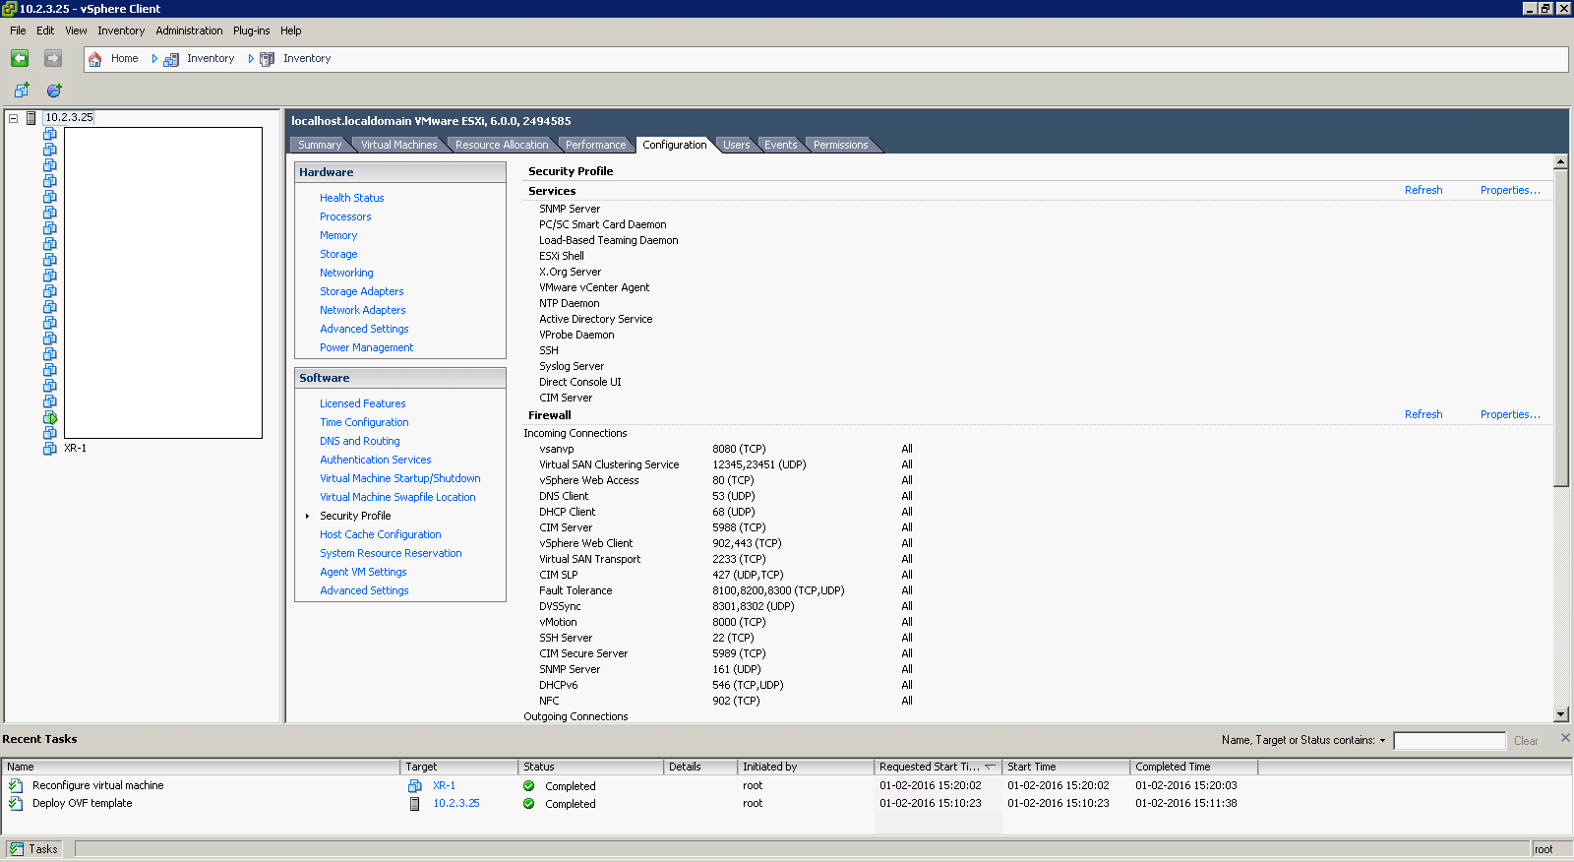Click the Home breadcrumb label
This screenshot has width=1574, height=862.
[x=124, y=59]
